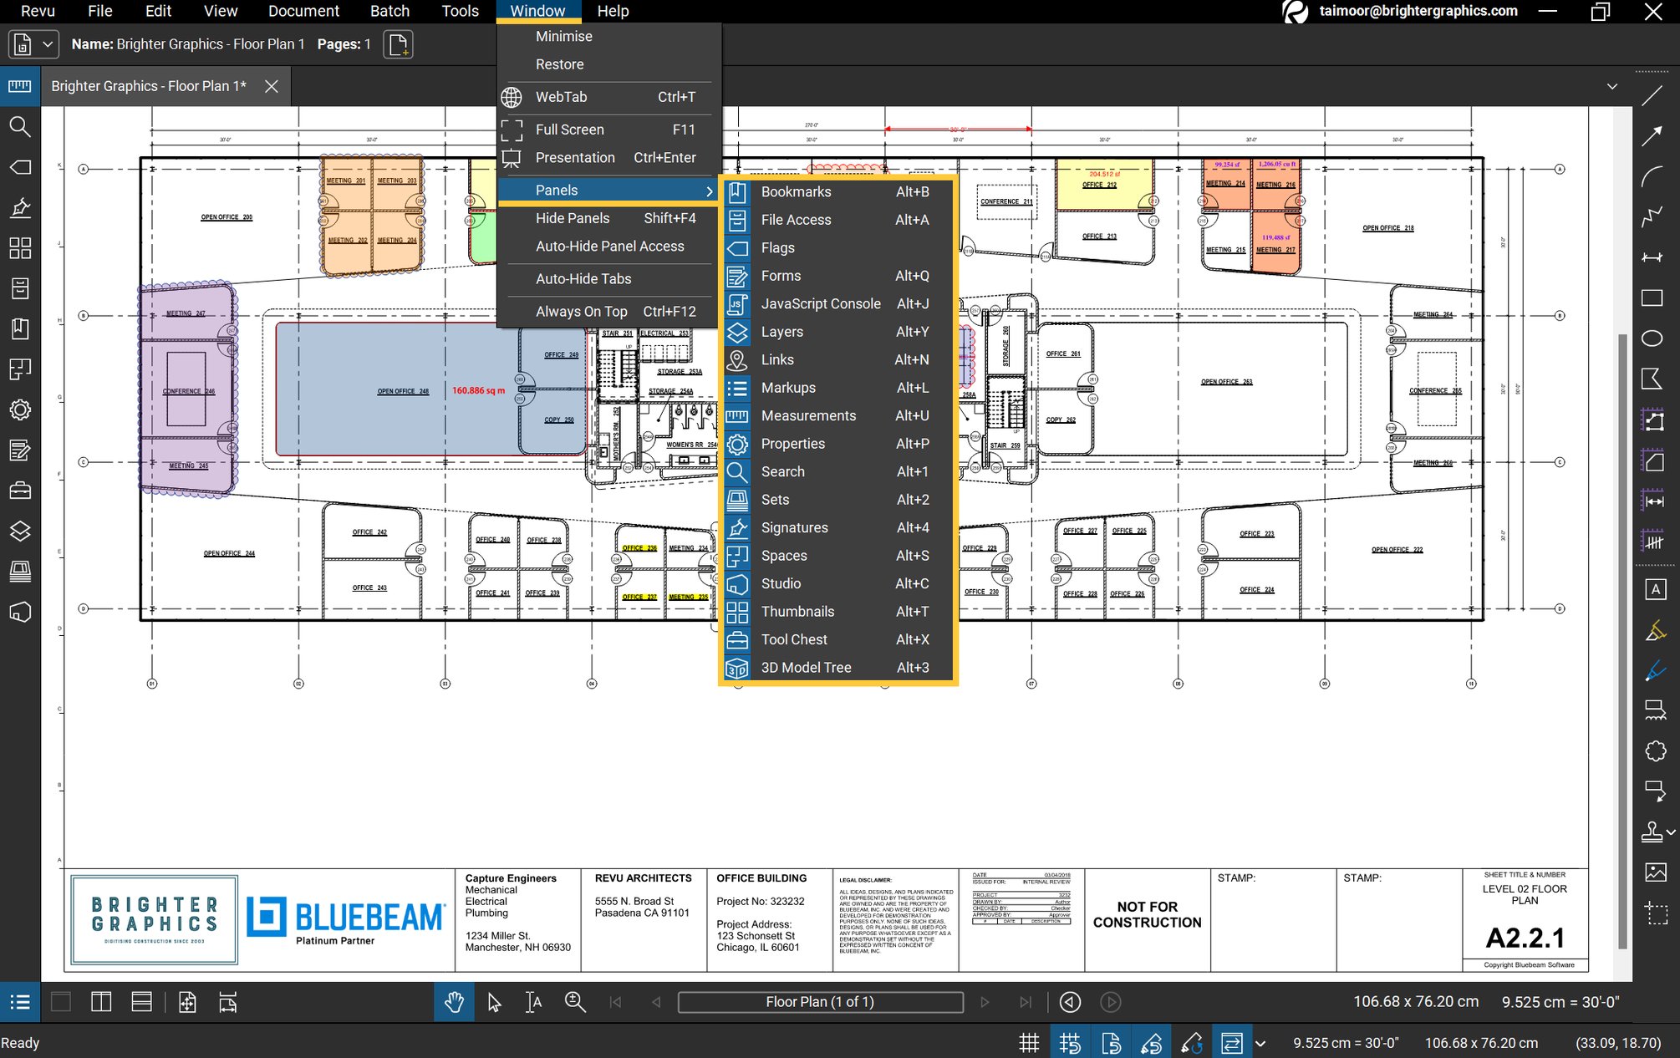The height and width of the screenshot is (1058, 1680).
Task: Expand the tab overflow chevron on the right
Action: [1612, 86]
